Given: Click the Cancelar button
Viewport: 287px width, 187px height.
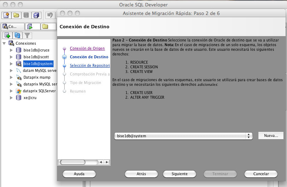Looking at the screenshot, I should (261, 174).
